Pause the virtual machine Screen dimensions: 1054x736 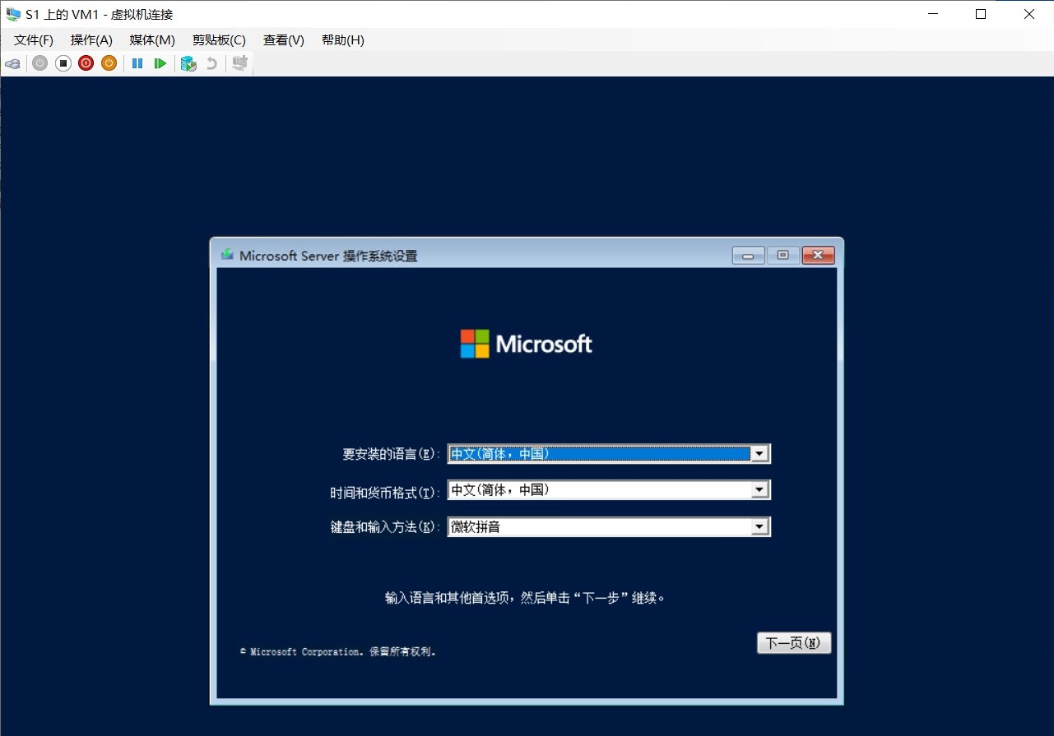[x=137, y=63]
